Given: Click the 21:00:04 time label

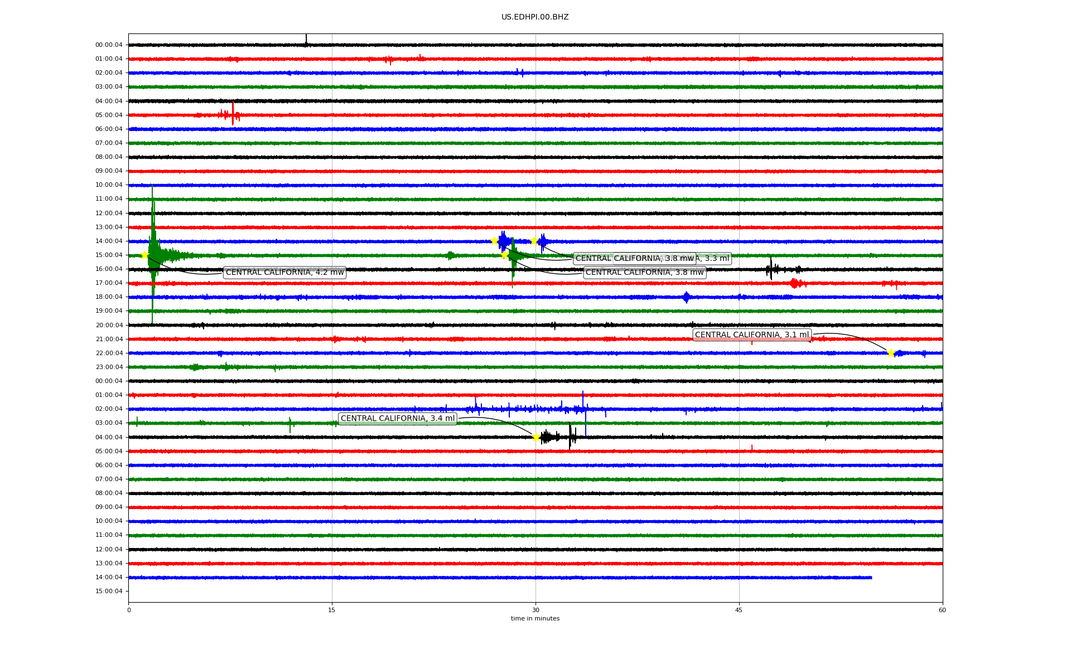Looking at the screenshot, I should click(x=109, y=339).
